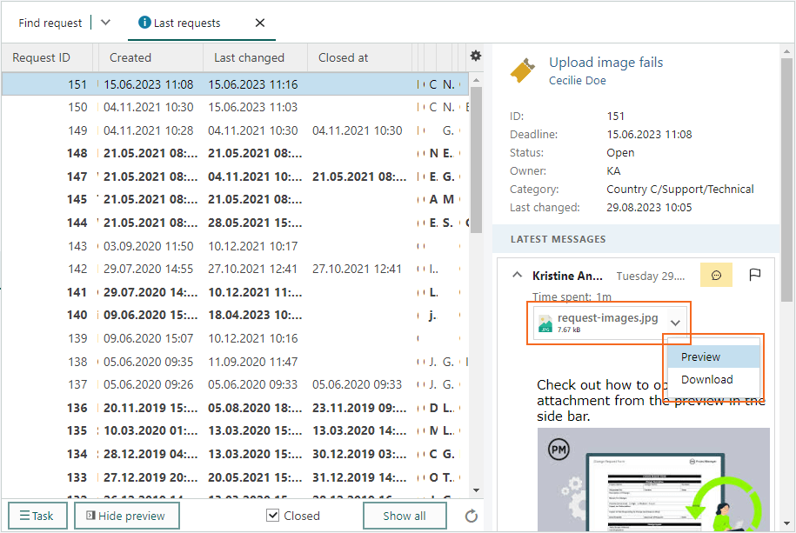
Task: Click the request list vertical scrollbar
Action: coord(476,160)
